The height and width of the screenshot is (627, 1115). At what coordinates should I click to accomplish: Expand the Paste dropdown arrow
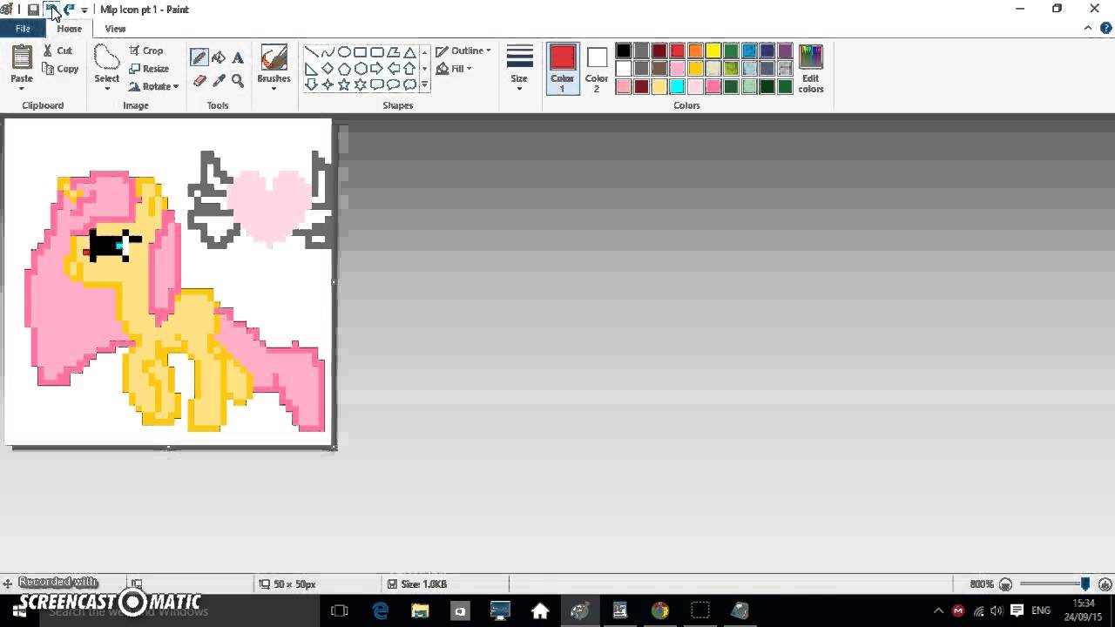[22, 89]
